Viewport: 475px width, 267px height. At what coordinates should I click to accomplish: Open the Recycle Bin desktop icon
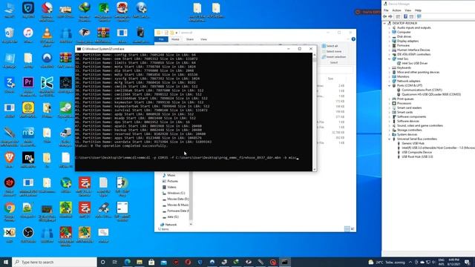pos(10,35)
